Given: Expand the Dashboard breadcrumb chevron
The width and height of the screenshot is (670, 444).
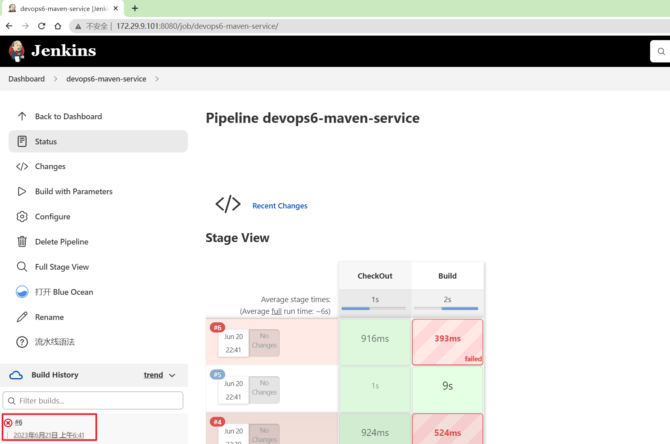Looking at the screenshot, I should tap(56, 79).
